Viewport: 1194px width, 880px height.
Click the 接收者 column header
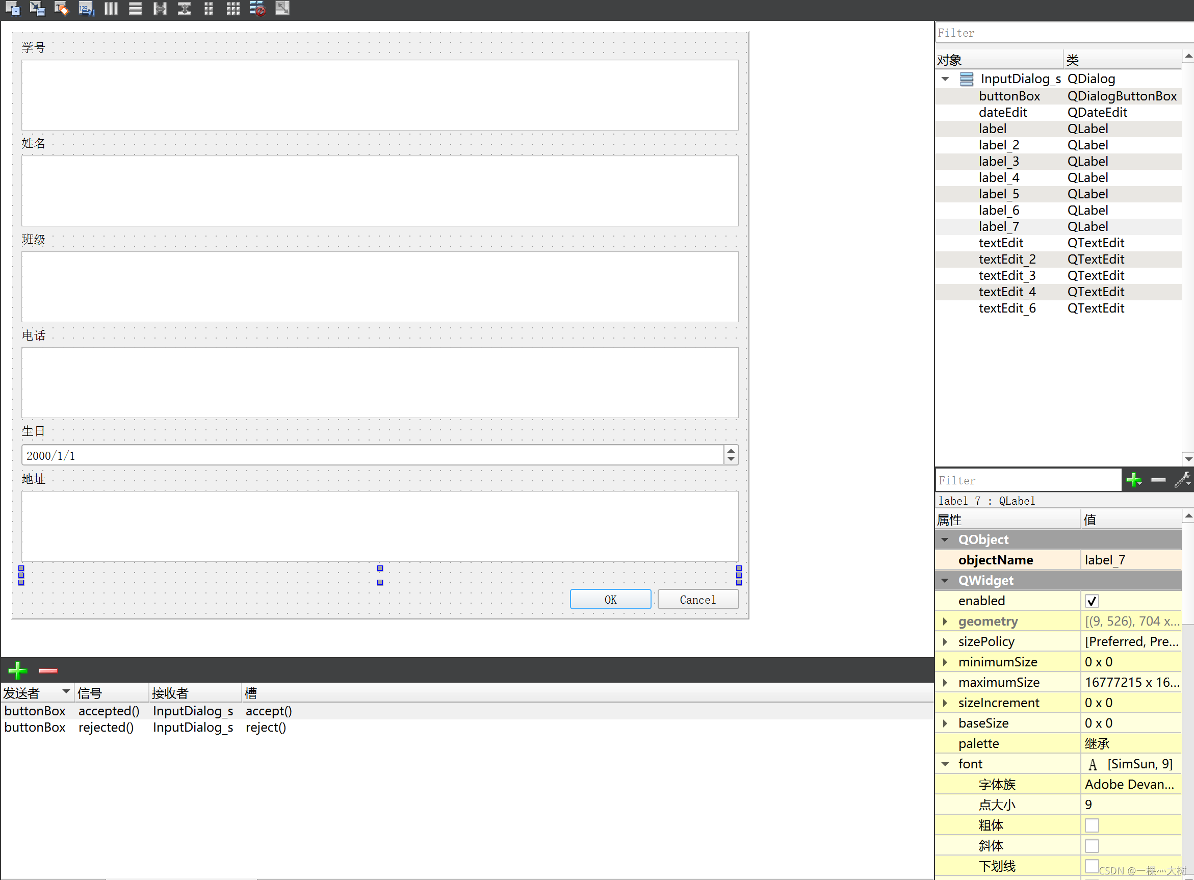click(195, 692)
